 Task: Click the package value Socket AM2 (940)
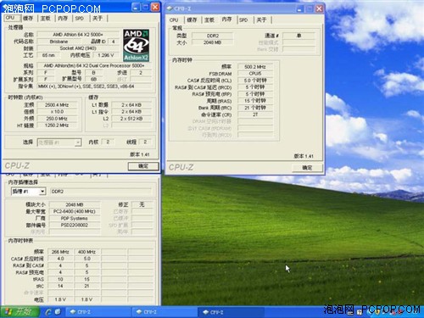click(x=78, y=48)
